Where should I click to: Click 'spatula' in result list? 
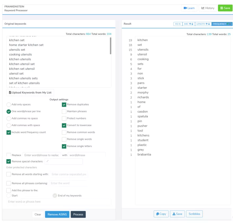point(143,116)
